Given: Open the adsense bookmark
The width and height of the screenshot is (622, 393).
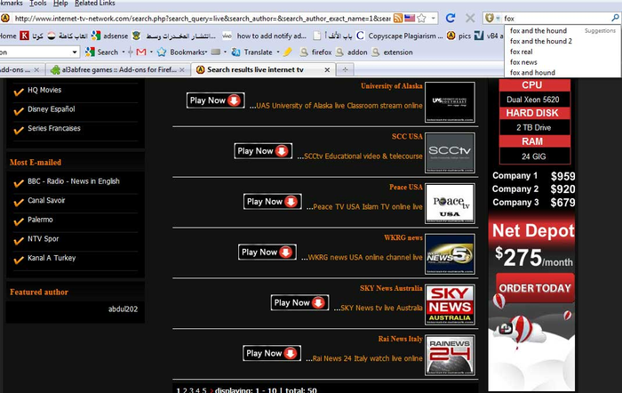Looking at the screenshot, I should [110, 36].
